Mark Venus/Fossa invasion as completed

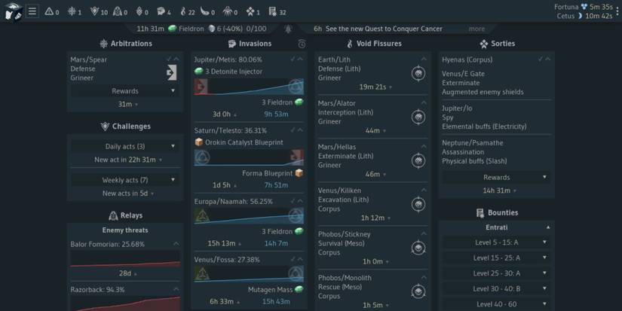click(x=293, y=259)
